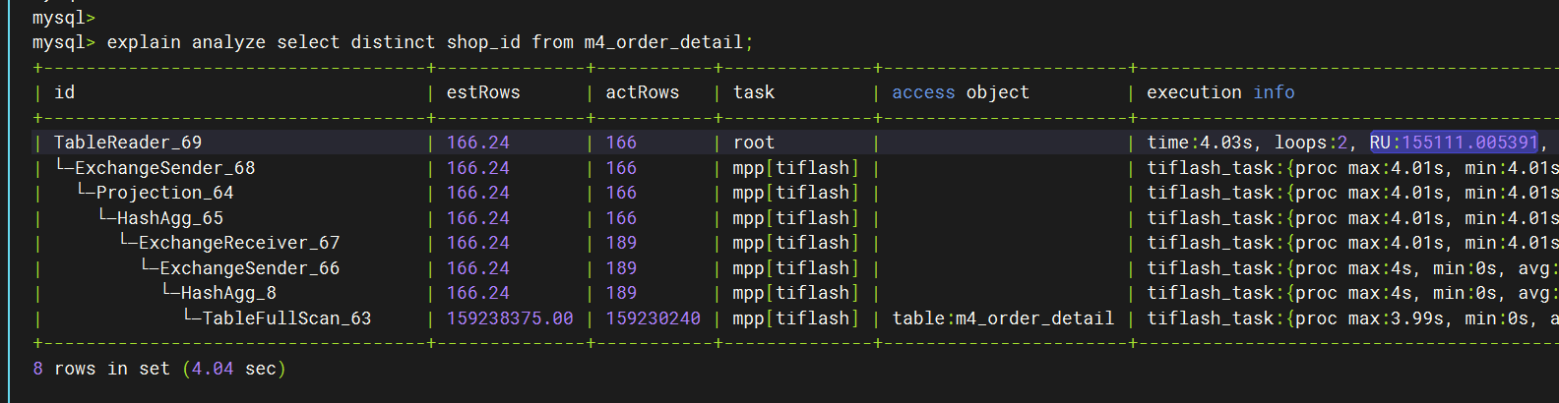
Task: Select the ExchangeSender_66 operator
Action: click(249, 268)
